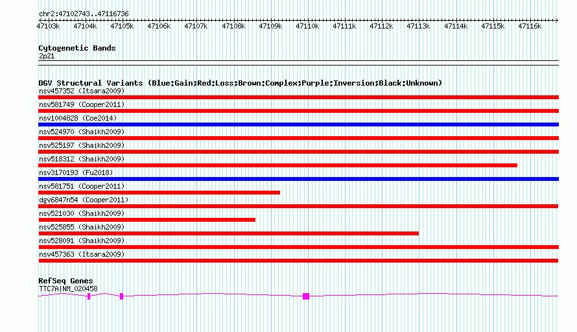This screenshot has width=577, height=332.
Task: Click the chr2:47102743..47116736 coordinate label
Action: [84, 14]
